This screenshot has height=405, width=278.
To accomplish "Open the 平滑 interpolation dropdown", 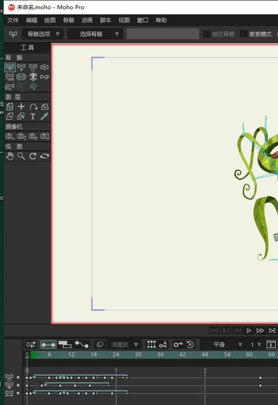I will (x=223, y=345).
